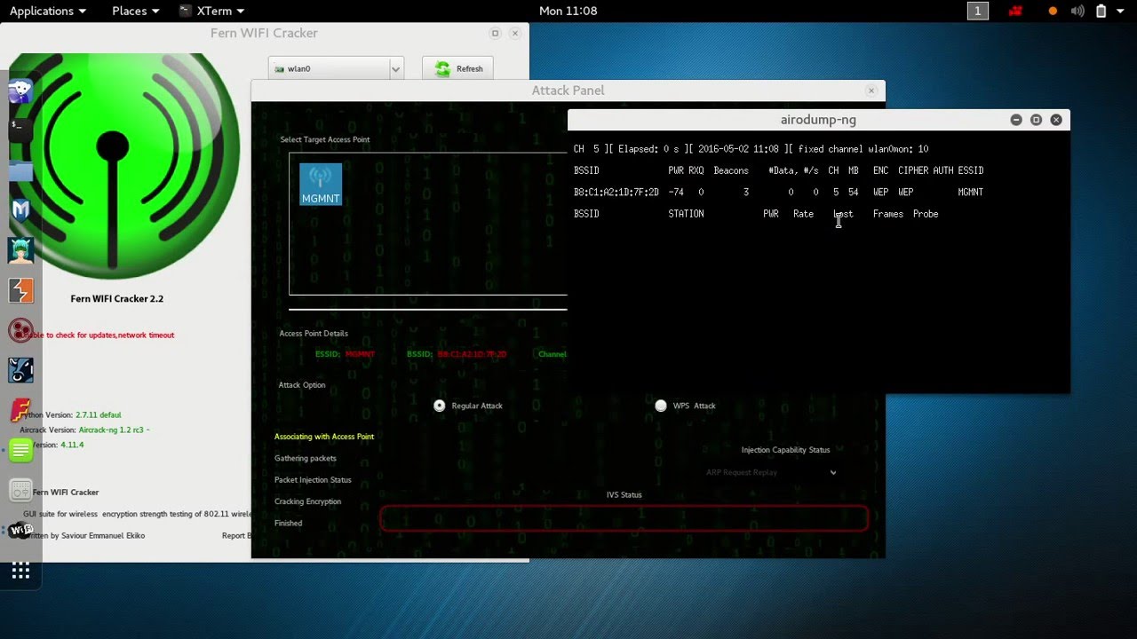Show all applications grid

20,571
